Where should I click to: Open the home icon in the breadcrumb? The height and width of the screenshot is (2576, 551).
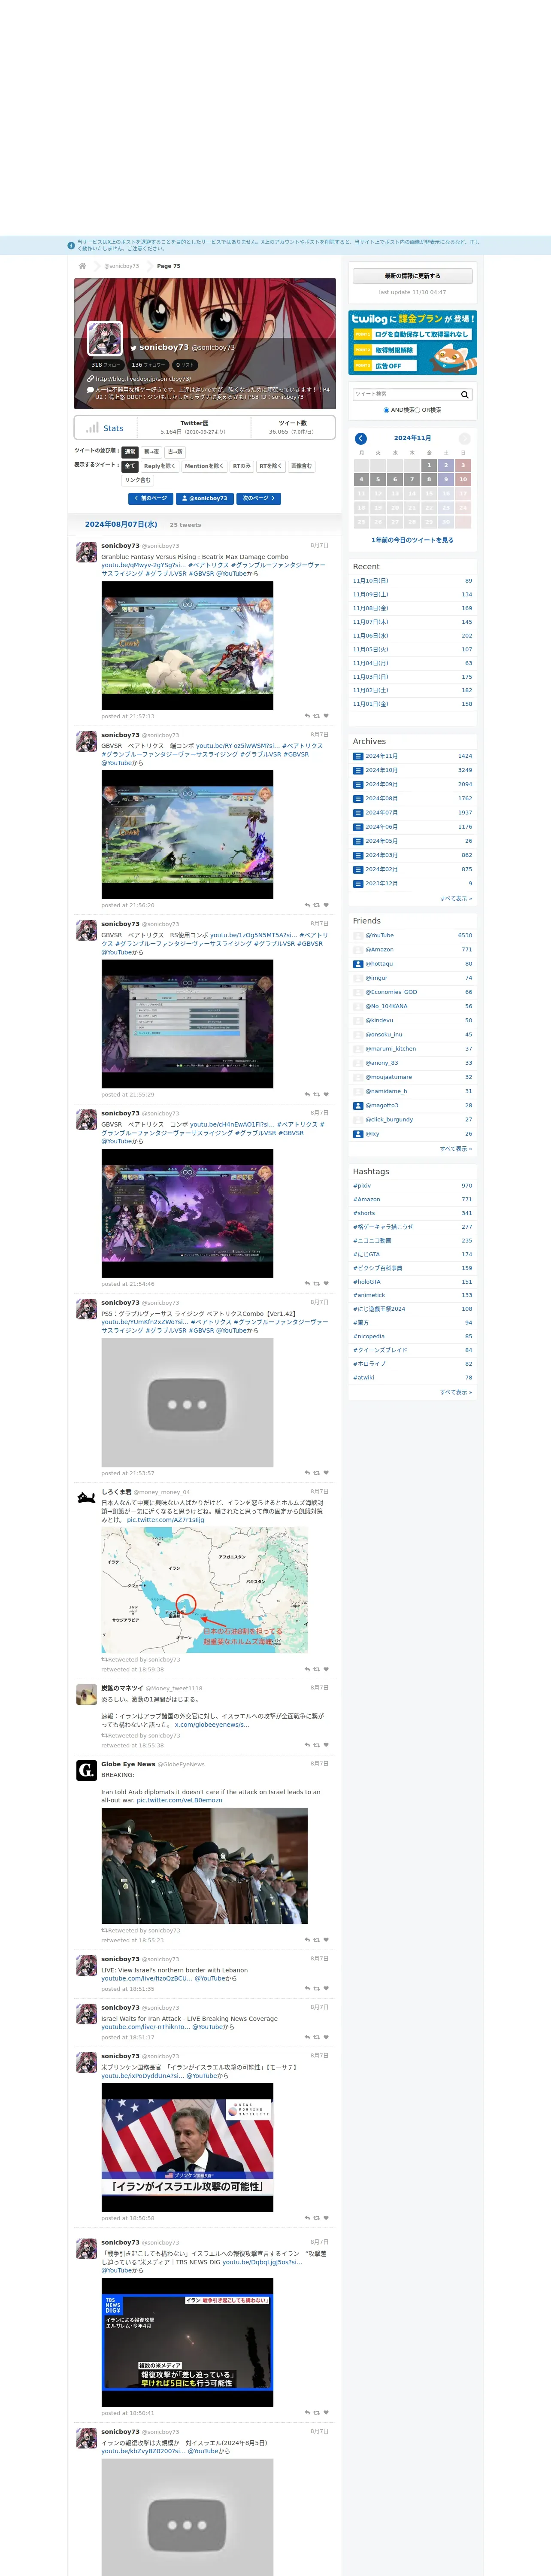82,266
